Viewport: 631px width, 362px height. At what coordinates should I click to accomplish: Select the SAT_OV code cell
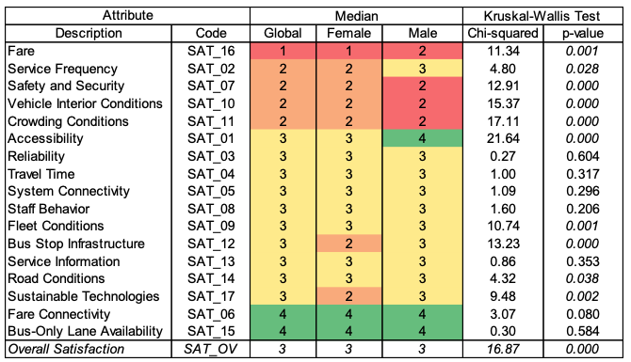(x=211, y=349)
